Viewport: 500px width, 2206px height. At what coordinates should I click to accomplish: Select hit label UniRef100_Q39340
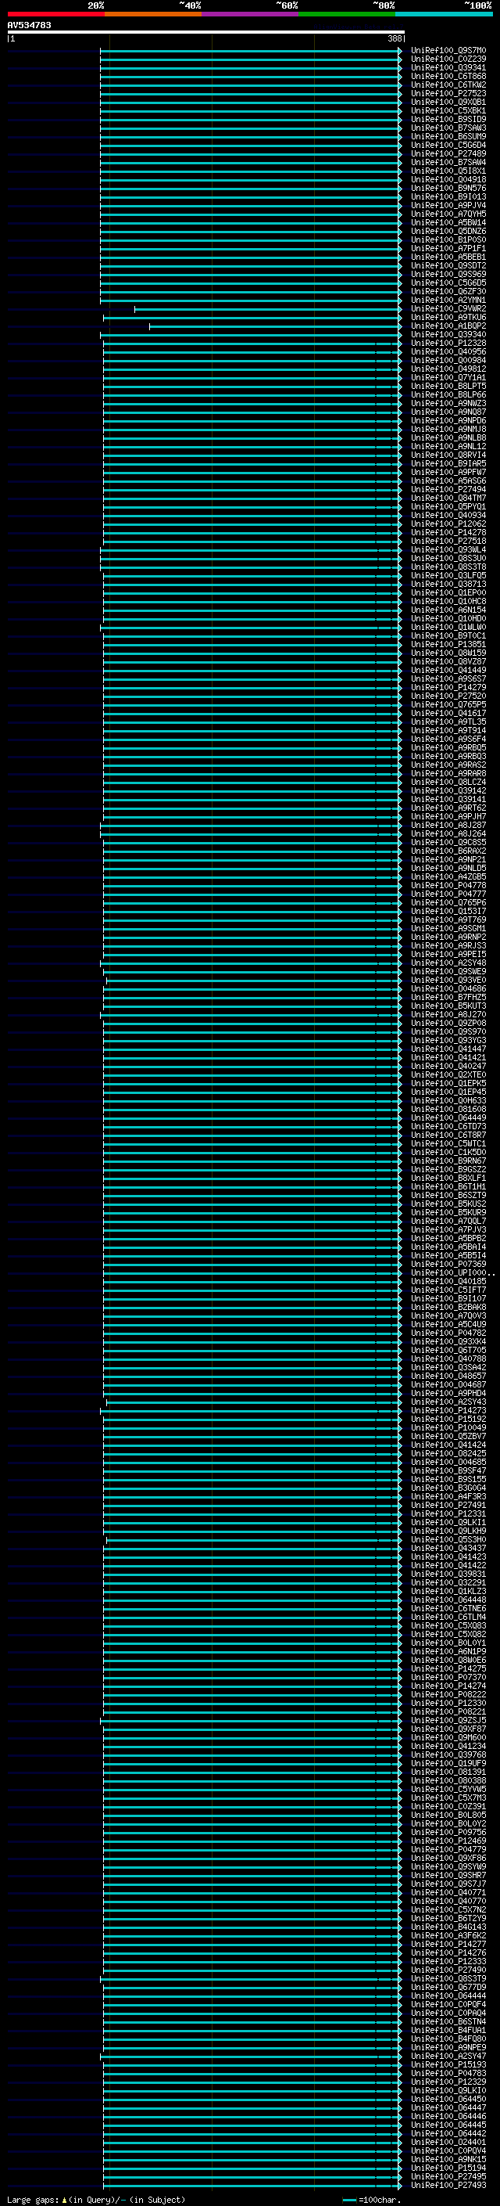coord(448,335)
